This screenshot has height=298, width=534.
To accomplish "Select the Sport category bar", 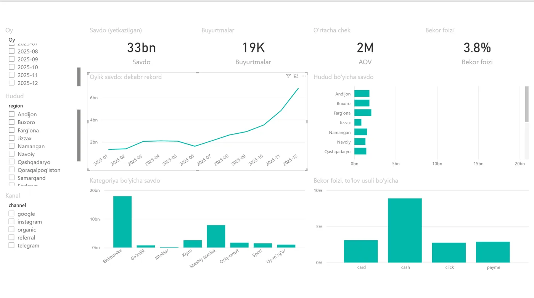I will click(x=263, y=245).
